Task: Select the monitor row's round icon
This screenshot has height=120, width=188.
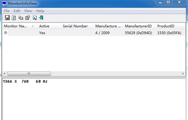Action: pyautogui.click(x=6, y=32)
